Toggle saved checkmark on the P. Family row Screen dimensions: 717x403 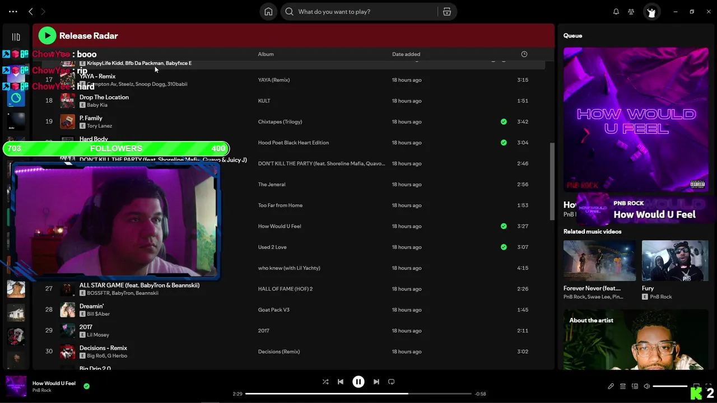point(504,121)
